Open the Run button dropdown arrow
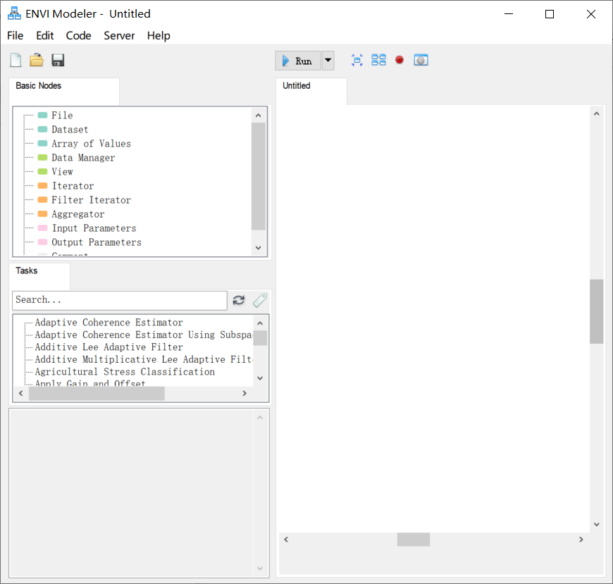613x584 pixels. 328,61
